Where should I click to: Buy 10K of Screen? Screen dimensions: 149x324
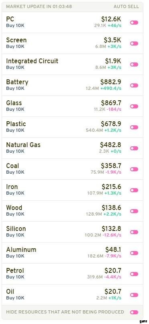[x=15, y=46]
